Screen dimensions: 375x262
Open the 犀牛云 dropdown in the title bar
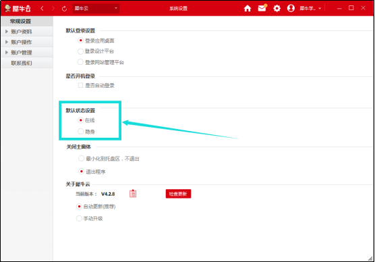click(x=96, y=8)
